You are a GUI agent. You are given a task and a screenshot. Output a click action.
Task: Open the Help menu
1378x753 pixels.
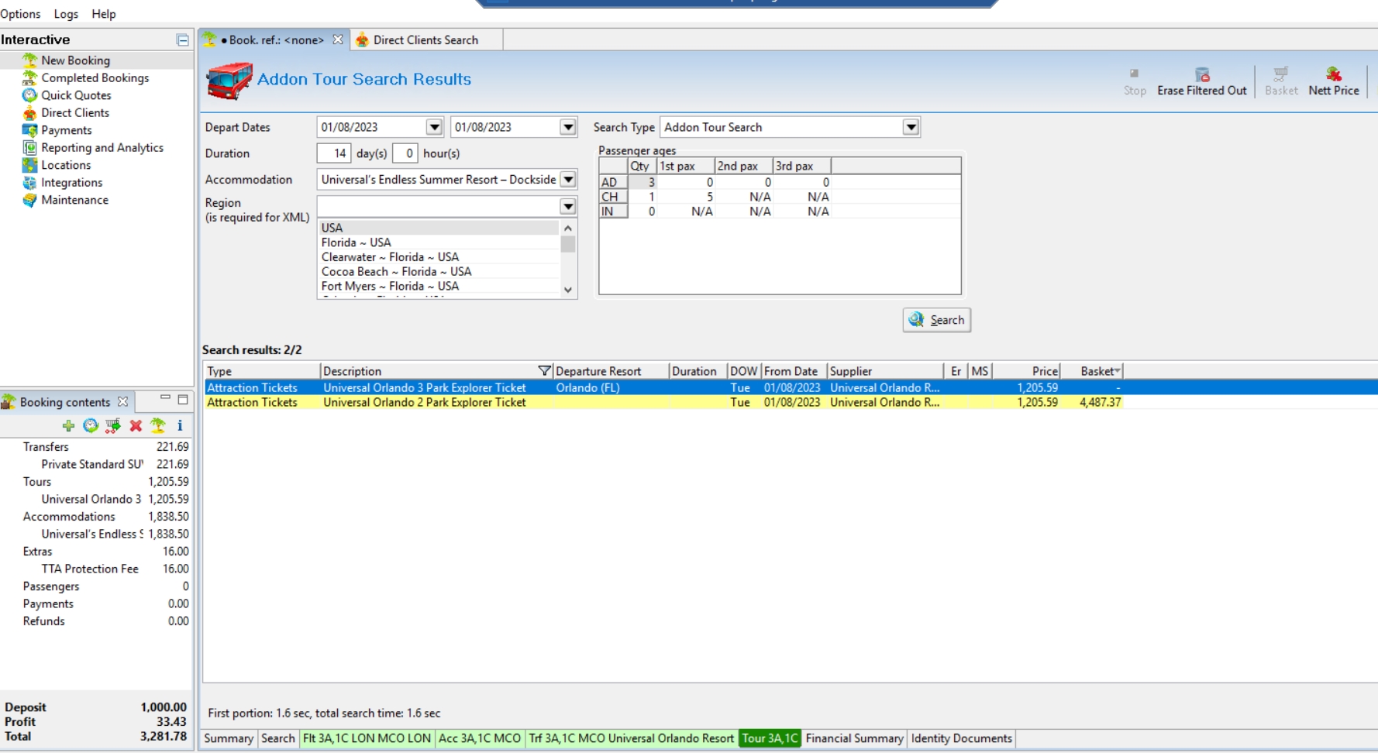coord(104,14)
